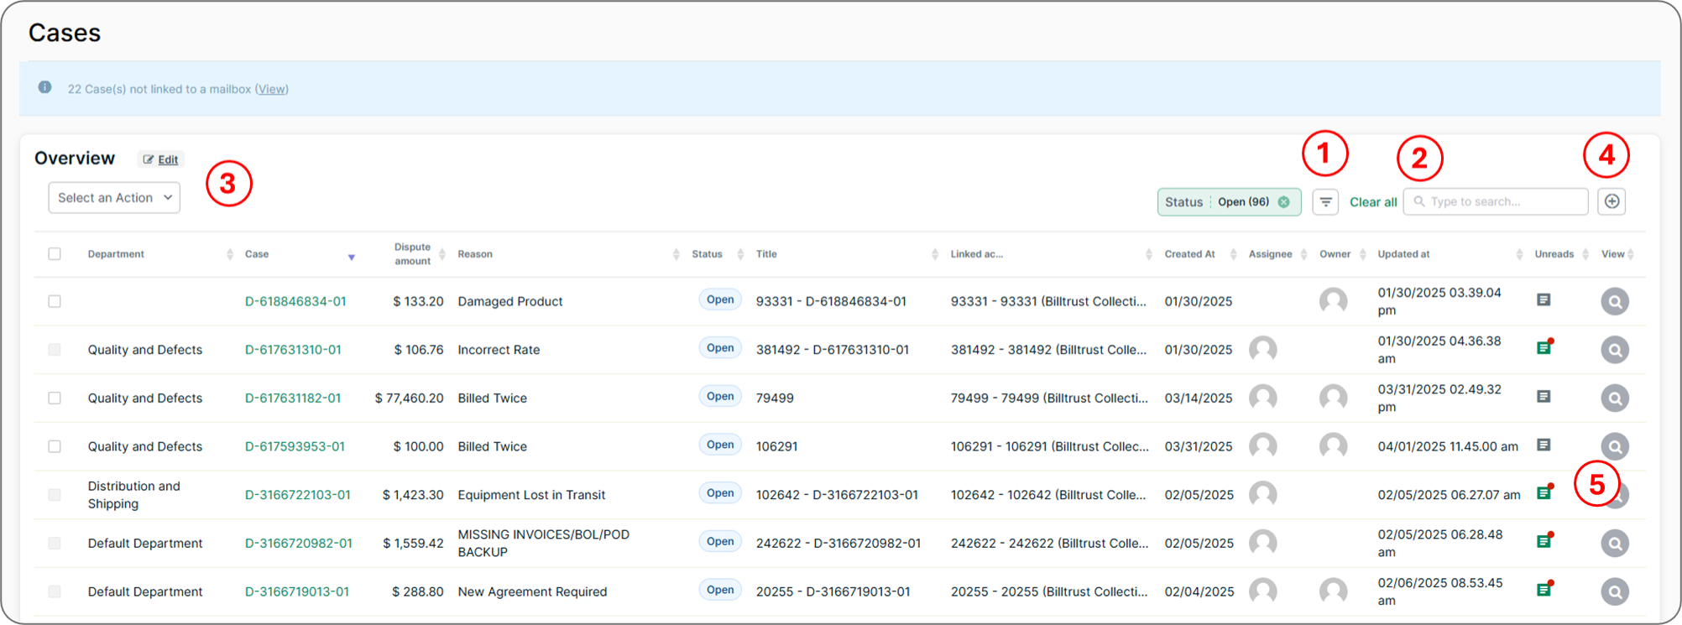Click assignee avatar for D-617631310-01
The width and height of the screenshot is (1682, 625).
[1262, 350]
